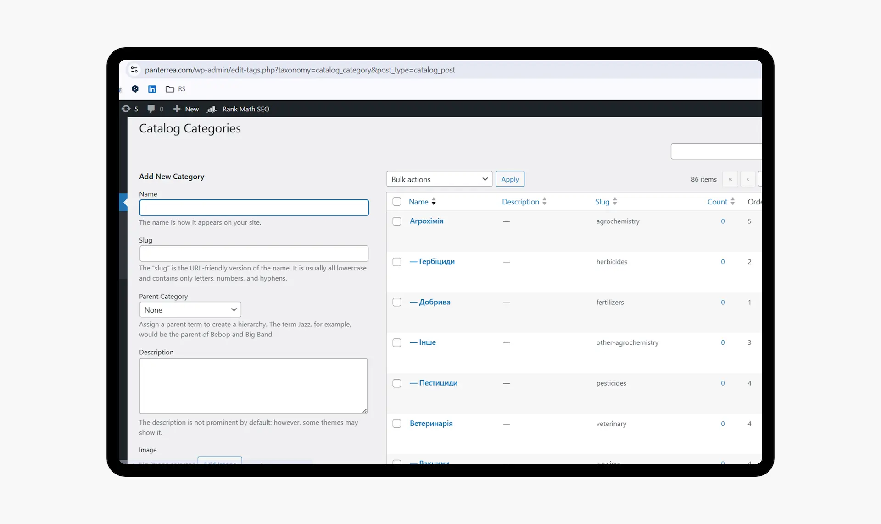Open the Ветеринарія category for editing
This screenshot has width=881, height=524.
[430, 424]
